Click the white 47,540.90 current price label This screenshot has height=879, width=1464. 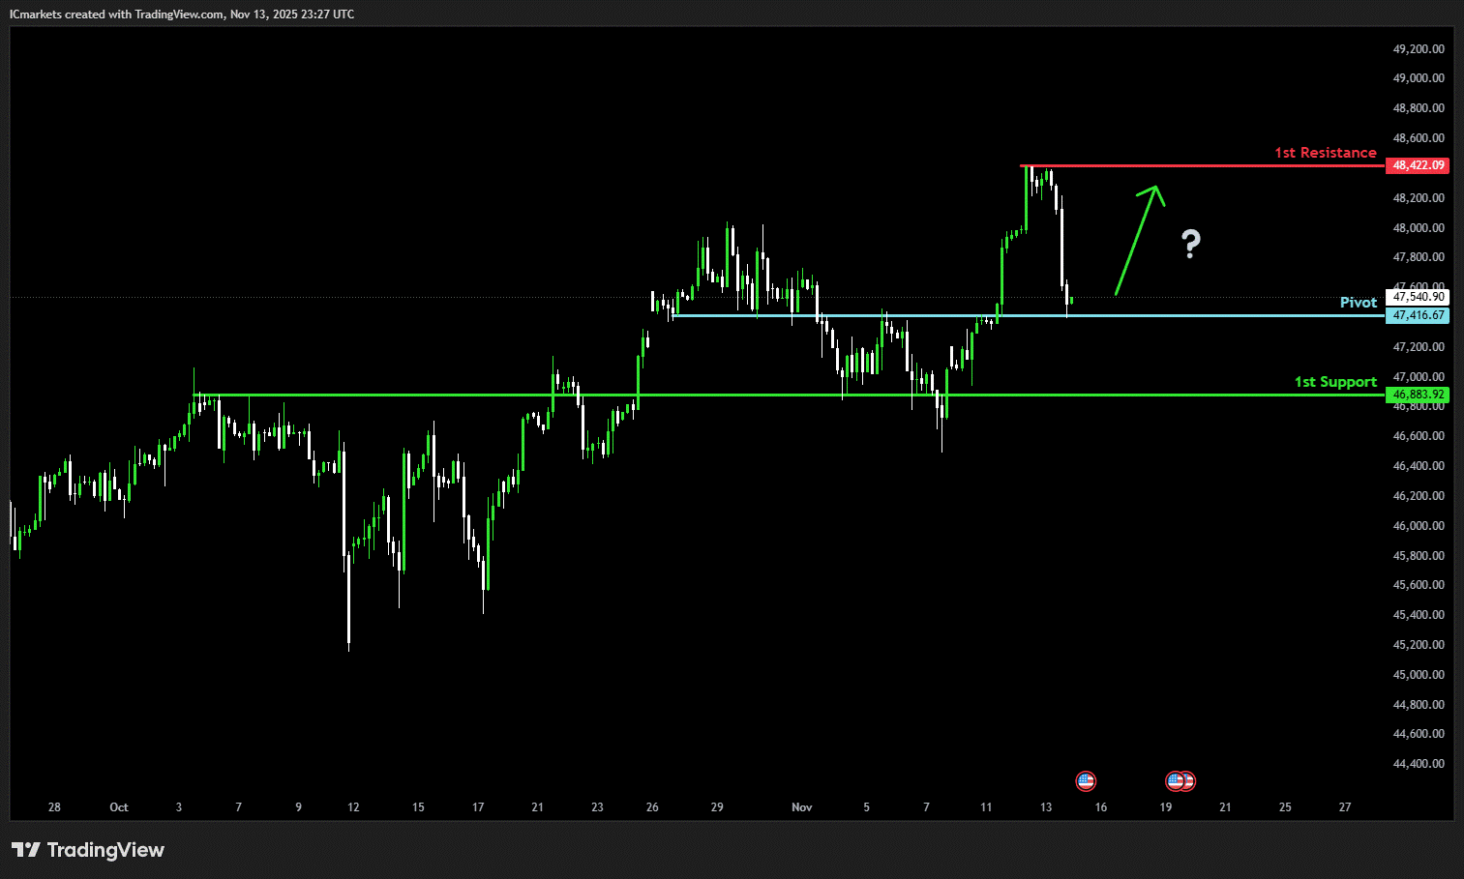1418,297
